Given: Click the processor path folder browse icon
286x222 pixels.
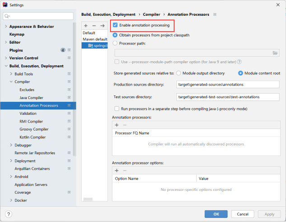Looking at the screenshot, I should click(275, 53).
